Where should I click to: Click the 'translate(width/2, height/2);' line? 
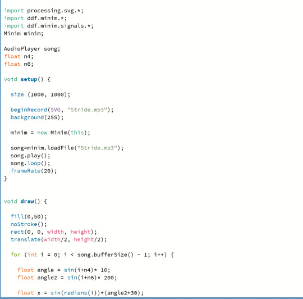pos(58,239)
